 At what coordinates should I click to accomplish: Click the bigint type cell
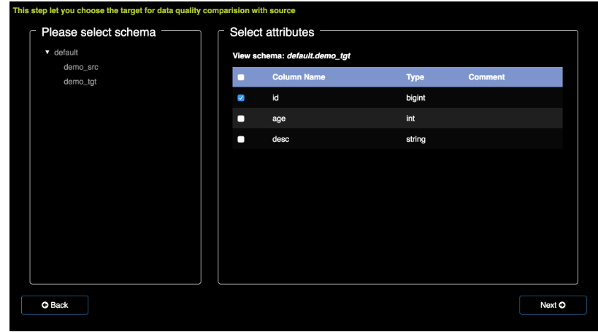(415, 98)
